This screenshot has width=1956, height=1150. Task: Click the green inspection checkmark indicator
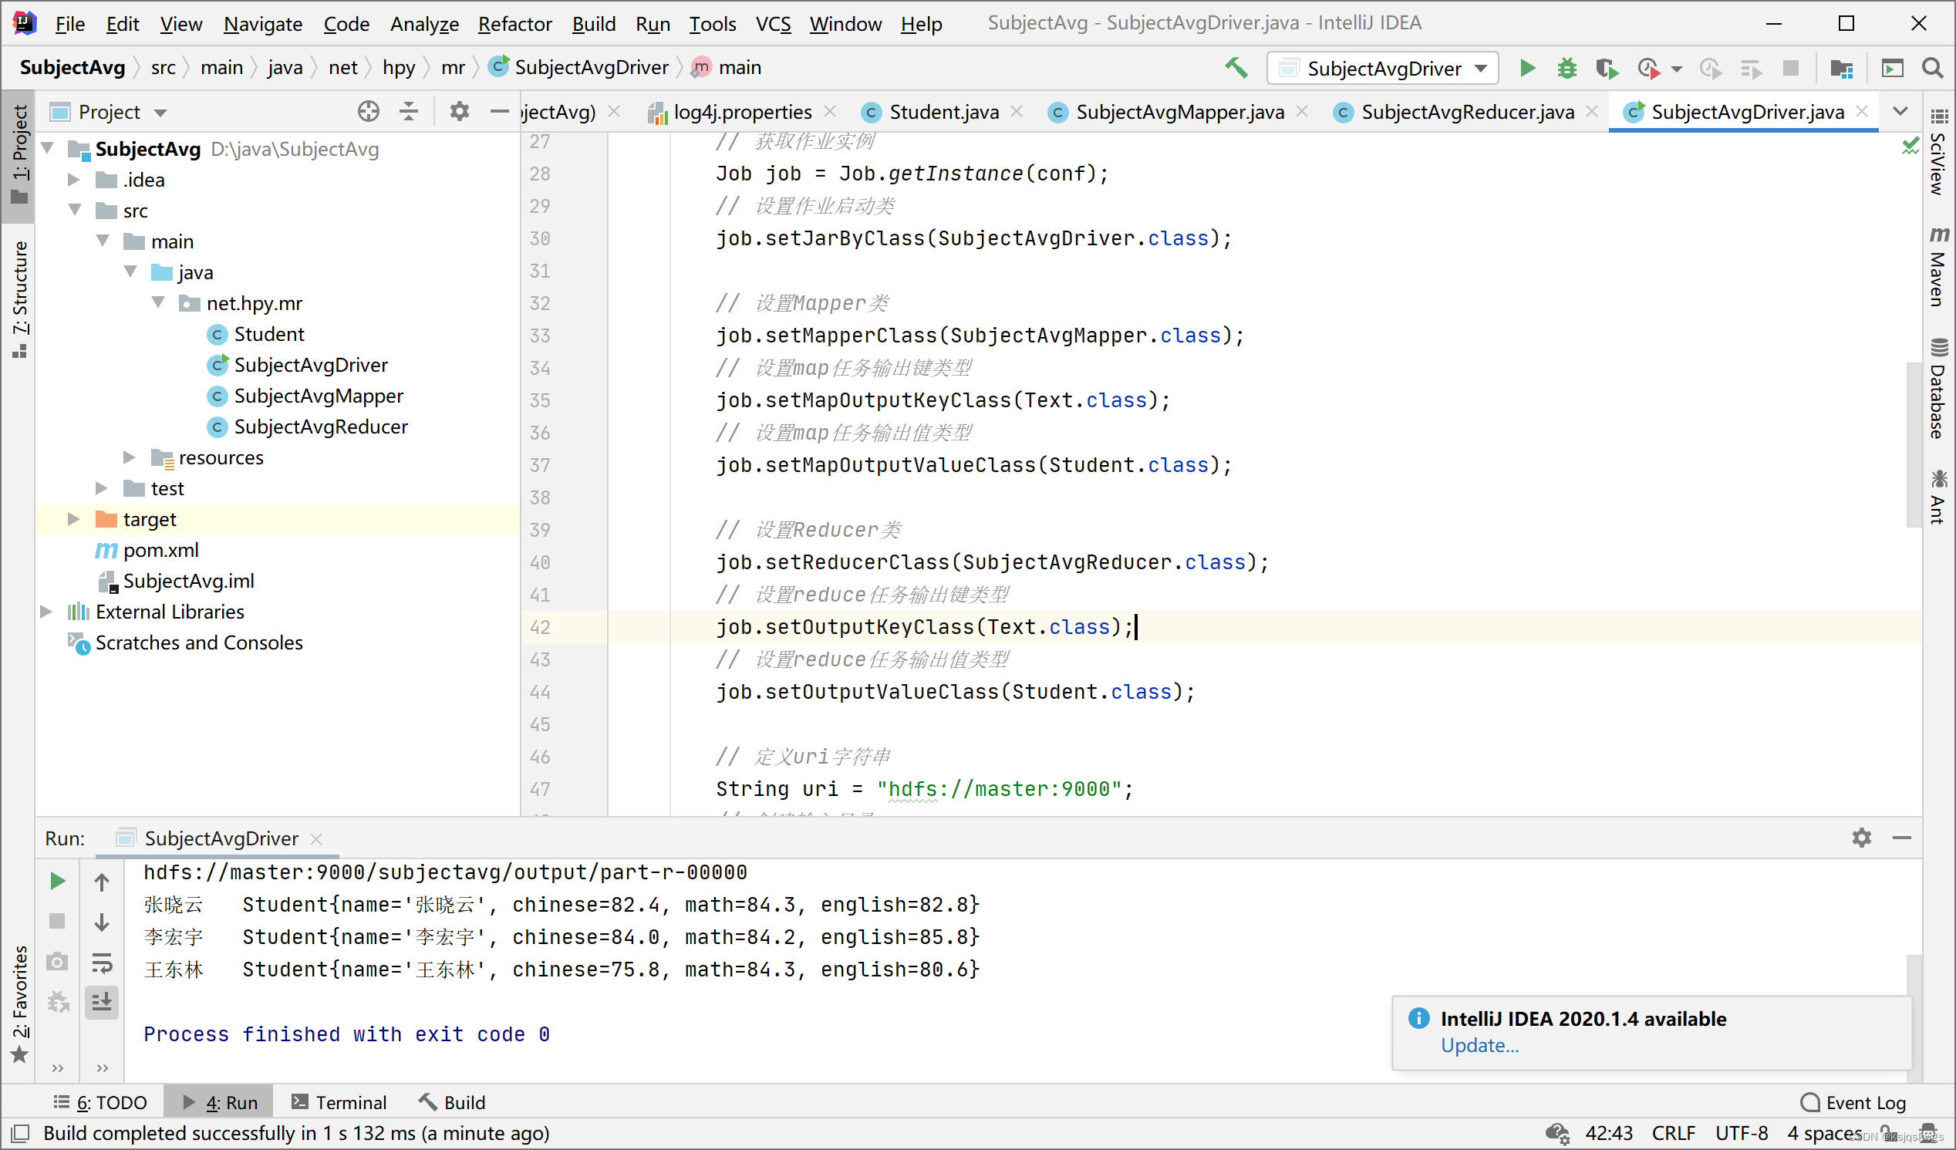1910,145
